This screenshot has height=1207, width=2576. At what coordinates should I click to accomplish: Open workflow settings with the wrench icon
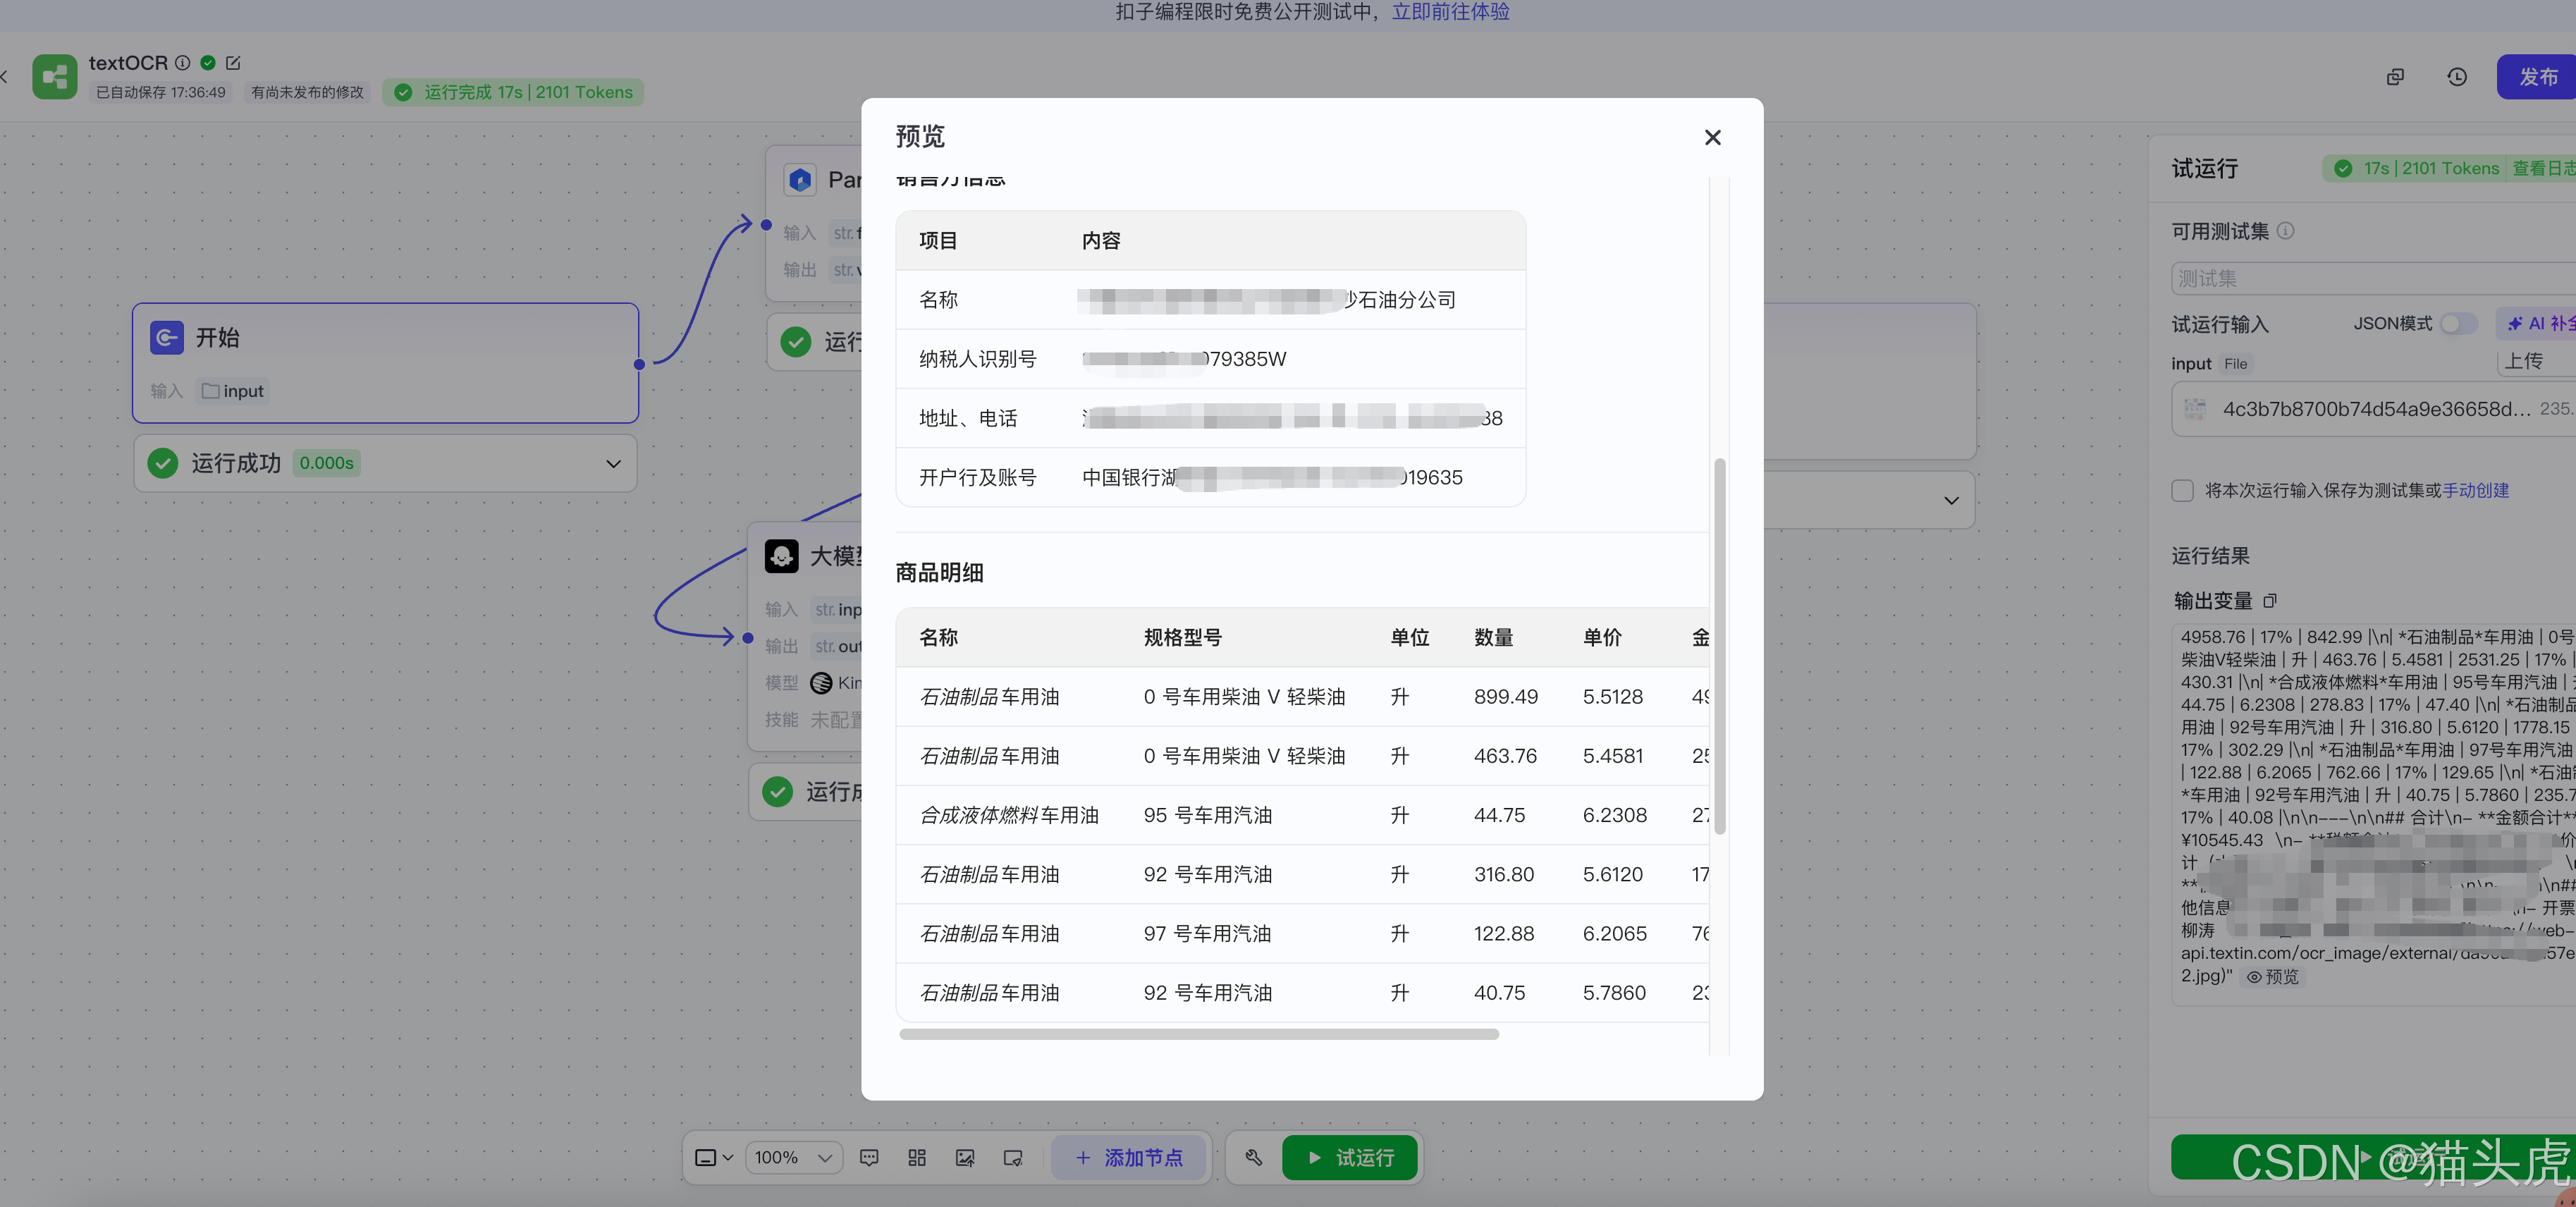1253,1157
